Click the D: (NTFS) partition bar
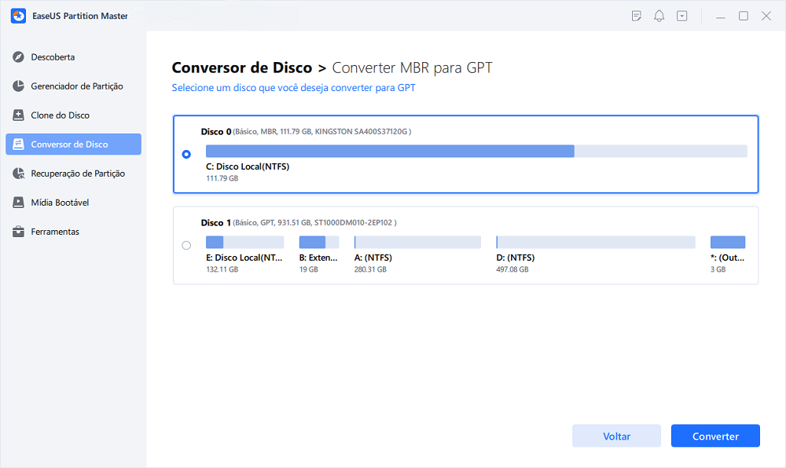The image size is (786, 468). tap(596, 243)
